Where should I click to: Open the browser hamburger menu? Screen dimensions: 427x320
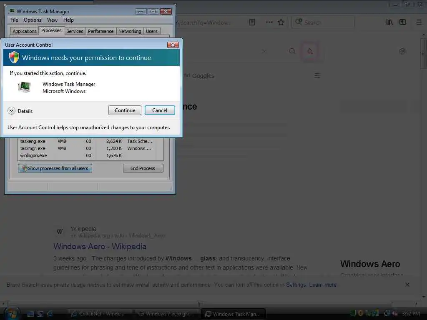(x=419, y=22)
